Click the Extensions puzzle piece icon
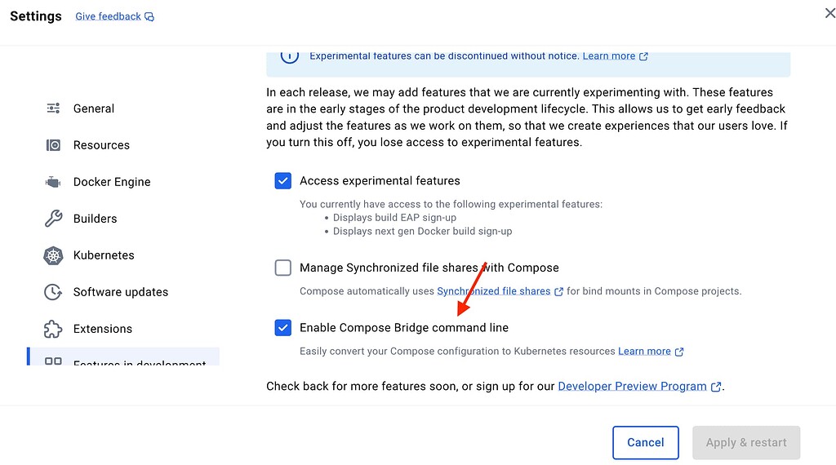 [53, 329]
